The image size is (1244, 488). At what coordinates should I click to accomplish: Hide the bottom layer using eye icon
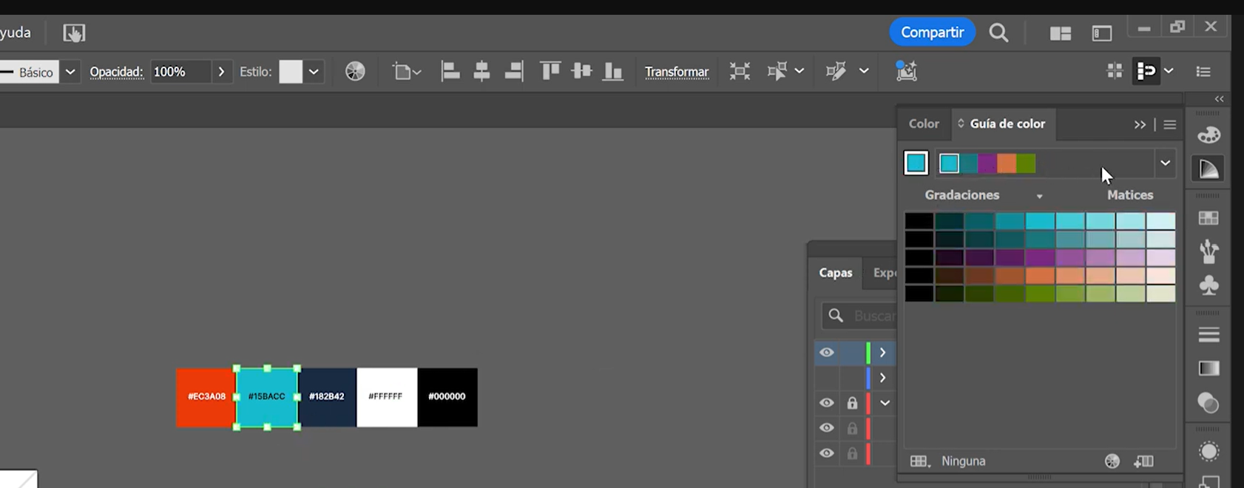coord(826,453)
